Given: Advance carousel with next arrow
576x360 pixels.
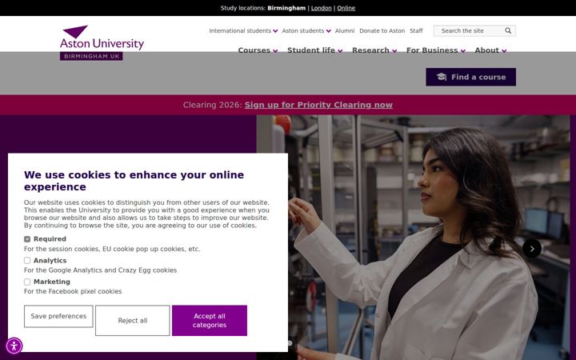Looking at the screenshot, I should click(531, 248).
